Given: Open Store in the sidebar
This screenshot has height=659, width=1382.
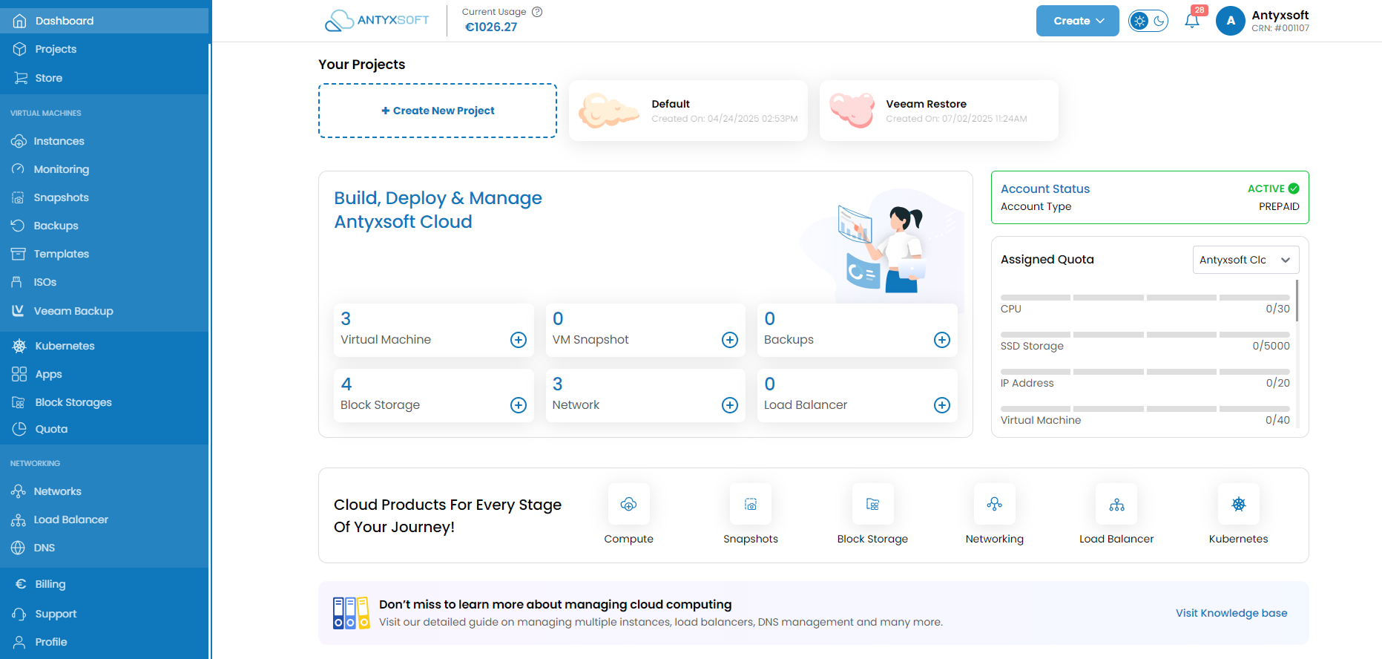Looking at the screenshot, I should (x=104, y=78).
